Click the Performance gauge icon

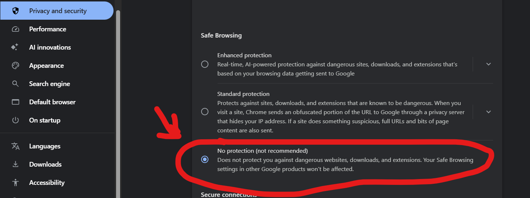[15, 29]
